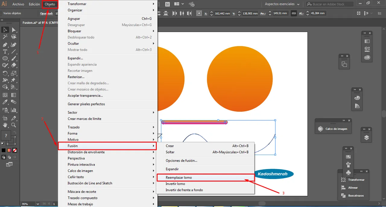Open the Layers panel icon
386x207 pixels.
(x=366, y=138)
